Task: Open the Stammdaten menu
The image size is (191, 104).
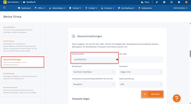Action: [57, 8]
